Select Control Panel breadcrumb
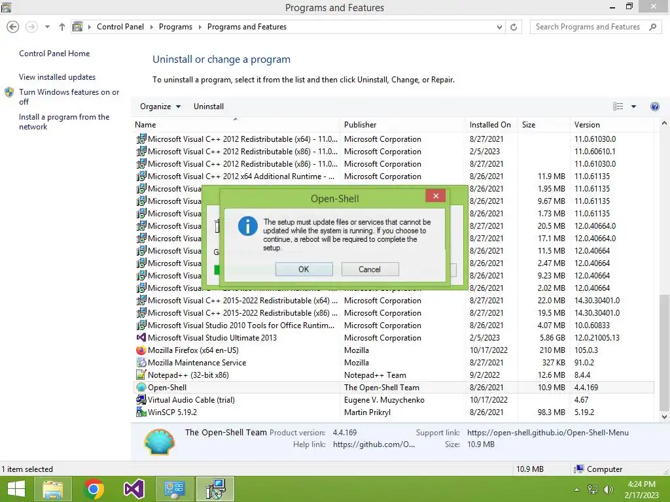Image resolution: width=670 pixels, height=502 pixels. 120,27
